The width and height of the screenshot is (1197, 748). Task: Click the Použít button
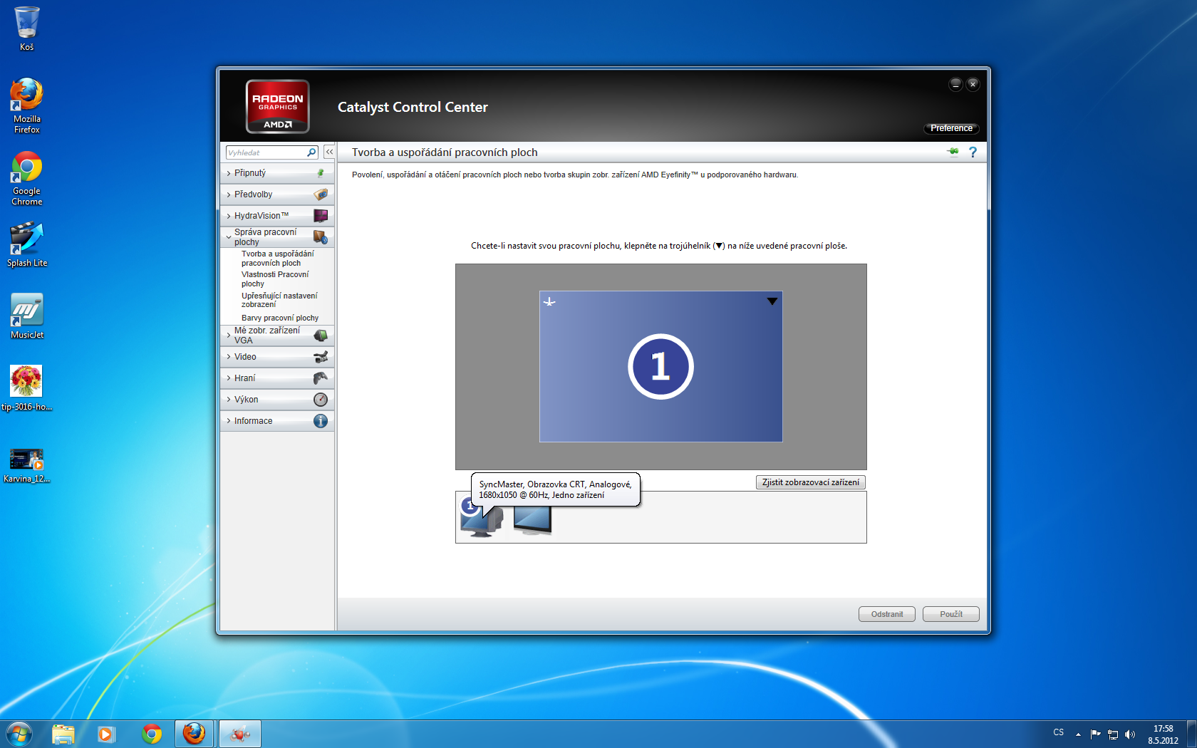point(951,614)
